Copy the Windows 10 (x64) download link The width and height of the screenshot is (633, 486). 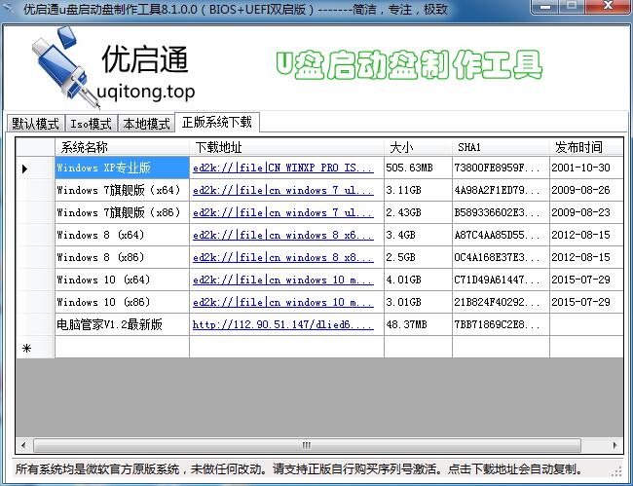pyautogui.click(x=283, y=280)
